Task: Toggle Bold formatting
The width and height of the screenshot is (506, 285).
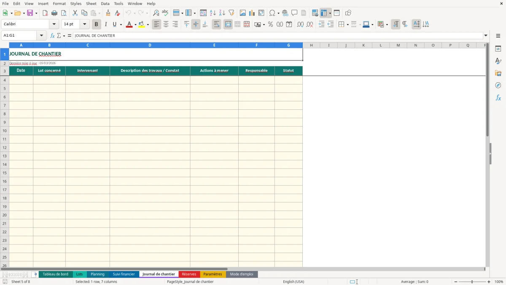Action: tap(97, 24)
